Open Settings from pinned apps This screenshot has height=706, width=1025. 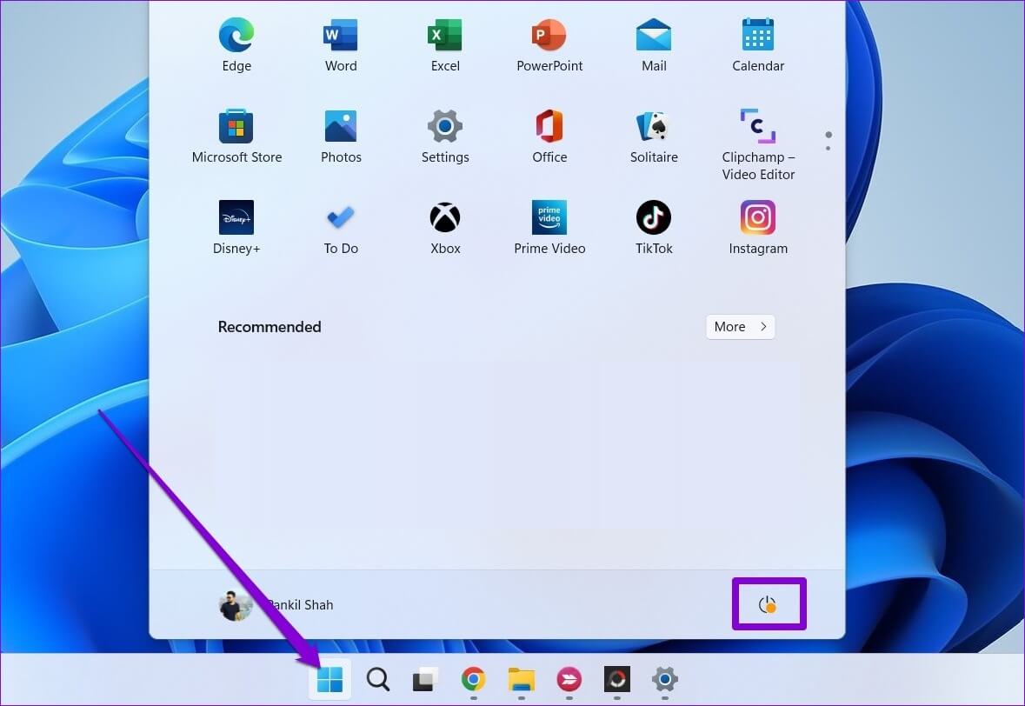pyautogui.click(x=445, y=136)
